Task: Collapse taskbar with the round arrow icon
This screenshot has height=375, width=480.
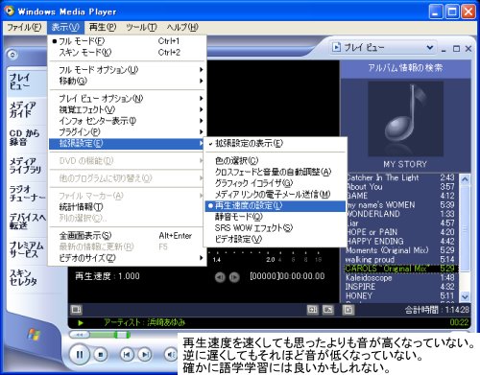Action: (x=12, y=55)
